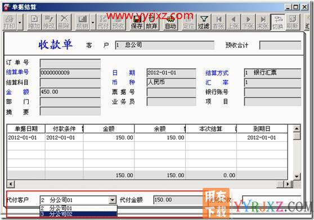Click the 删除 delete toolbar icon
The height and width of the screenshot is (220, 314).
(64, 22)
